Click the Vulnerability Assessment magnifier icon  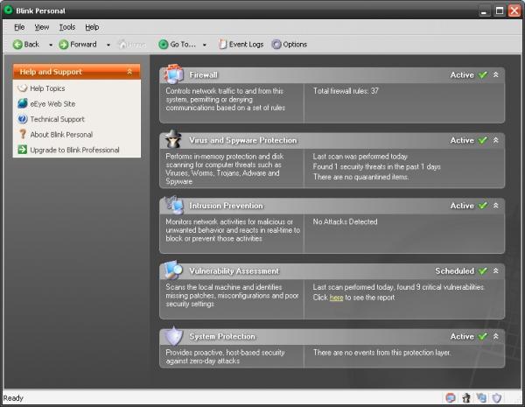173,270
